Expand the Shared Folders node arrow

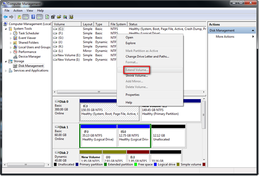(x=11, y=43)
